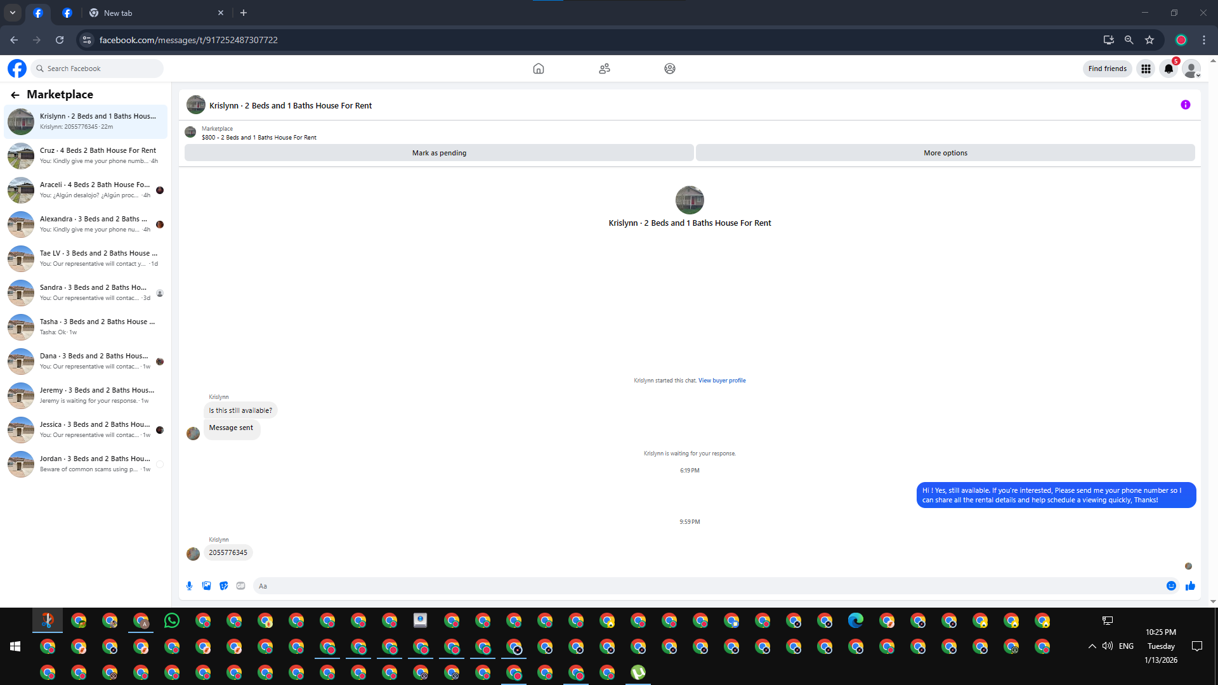Open View buyer profile link
The image size is (1218, 685).
tap(722, 381)
